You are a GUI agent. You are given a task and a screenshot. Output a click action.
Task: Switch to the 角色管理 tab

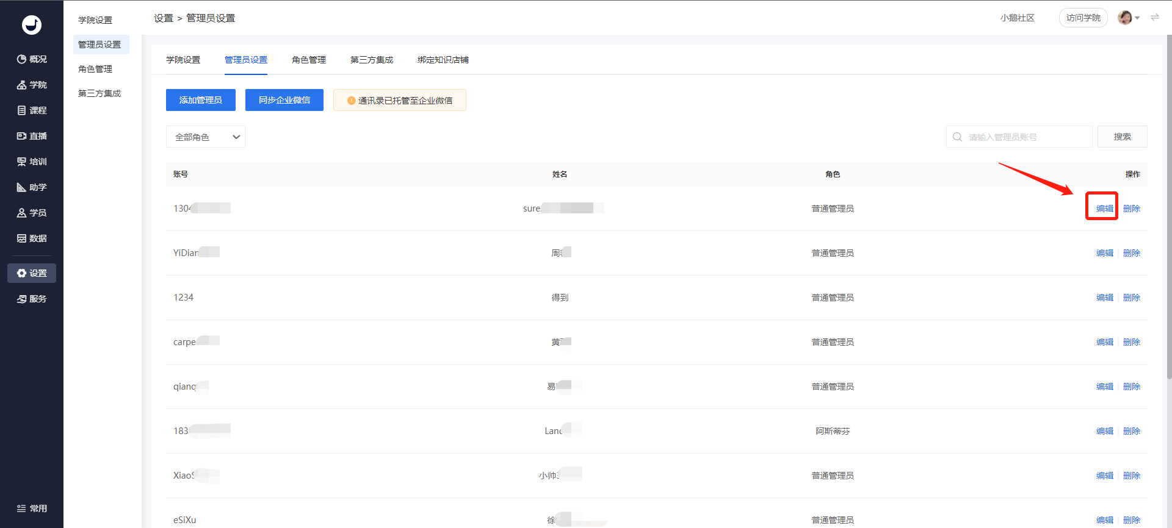pos(309,60)
